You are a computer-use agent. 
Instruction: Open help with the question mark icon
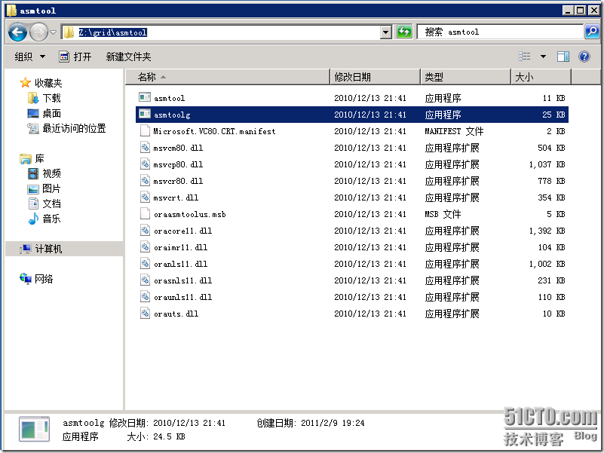(x=584, y=57)
